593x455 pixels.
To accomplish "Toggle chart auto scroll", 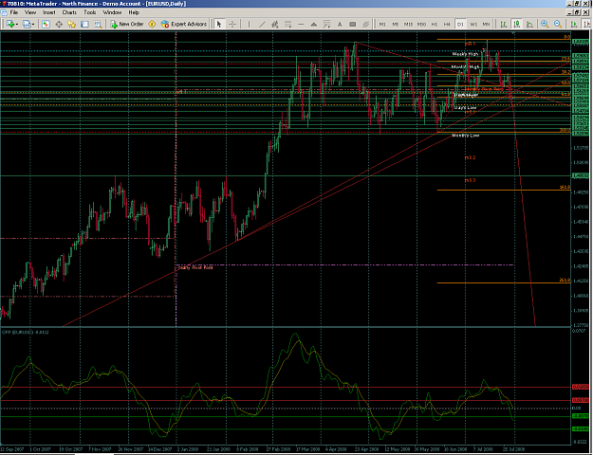I will pyautogui.click(x=574, y=25).
